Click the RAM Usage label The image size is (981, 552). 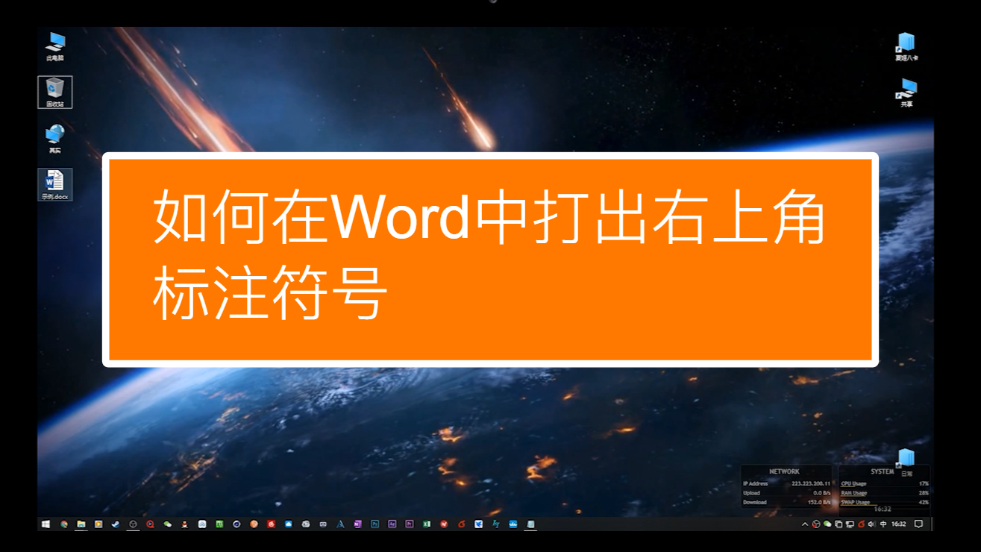coord(853,493)
